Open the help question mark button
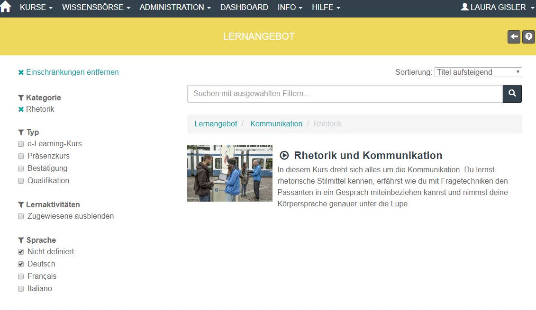536x310 pixels. pos(528,36)
